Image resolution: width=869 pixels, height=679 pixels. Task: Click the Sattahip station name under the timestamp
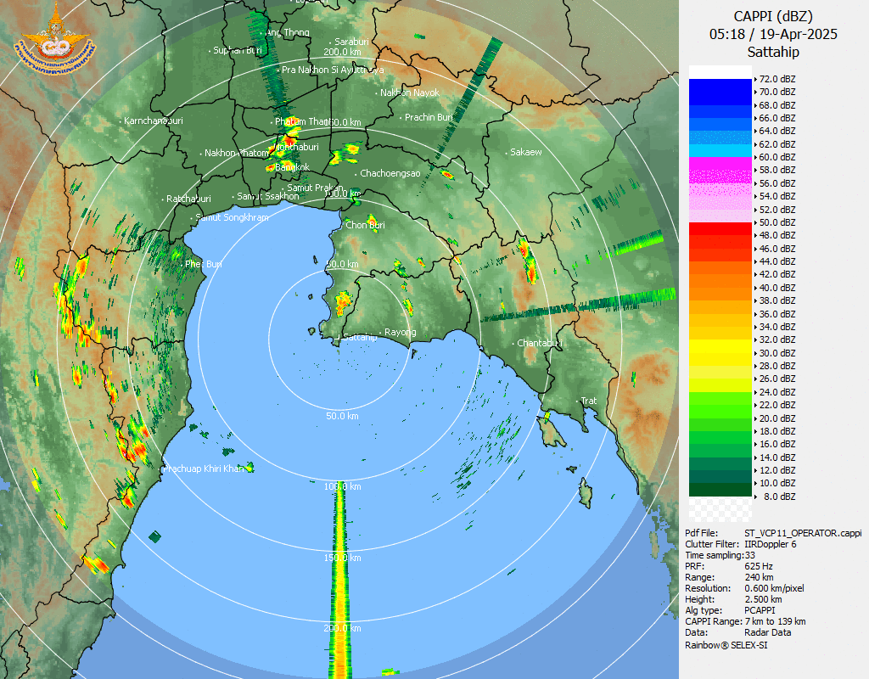773,52
